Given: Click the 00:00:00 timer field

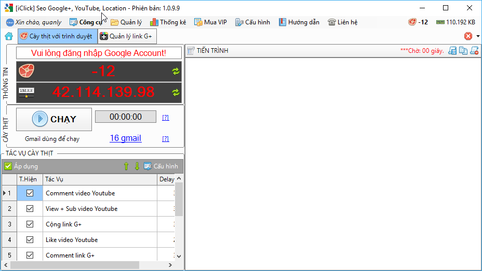Looking at the screenshot, I should click(126, 117).
